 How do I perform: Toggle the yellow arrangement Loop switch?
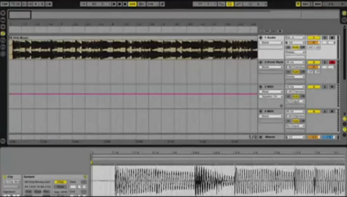coord(230,4)
